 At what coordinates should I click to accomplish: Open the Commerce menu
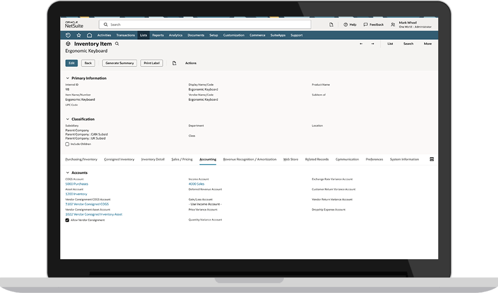click(x=257, y=35)
